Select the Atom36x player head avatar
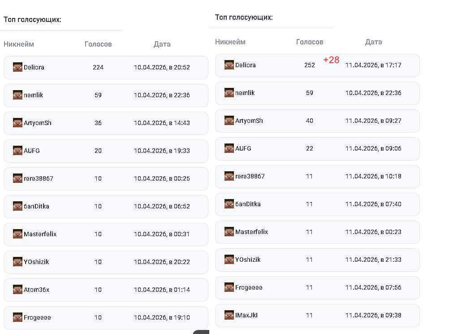This screenshot has height=334, width=449. pyautogui.click(x=17, y=290)
